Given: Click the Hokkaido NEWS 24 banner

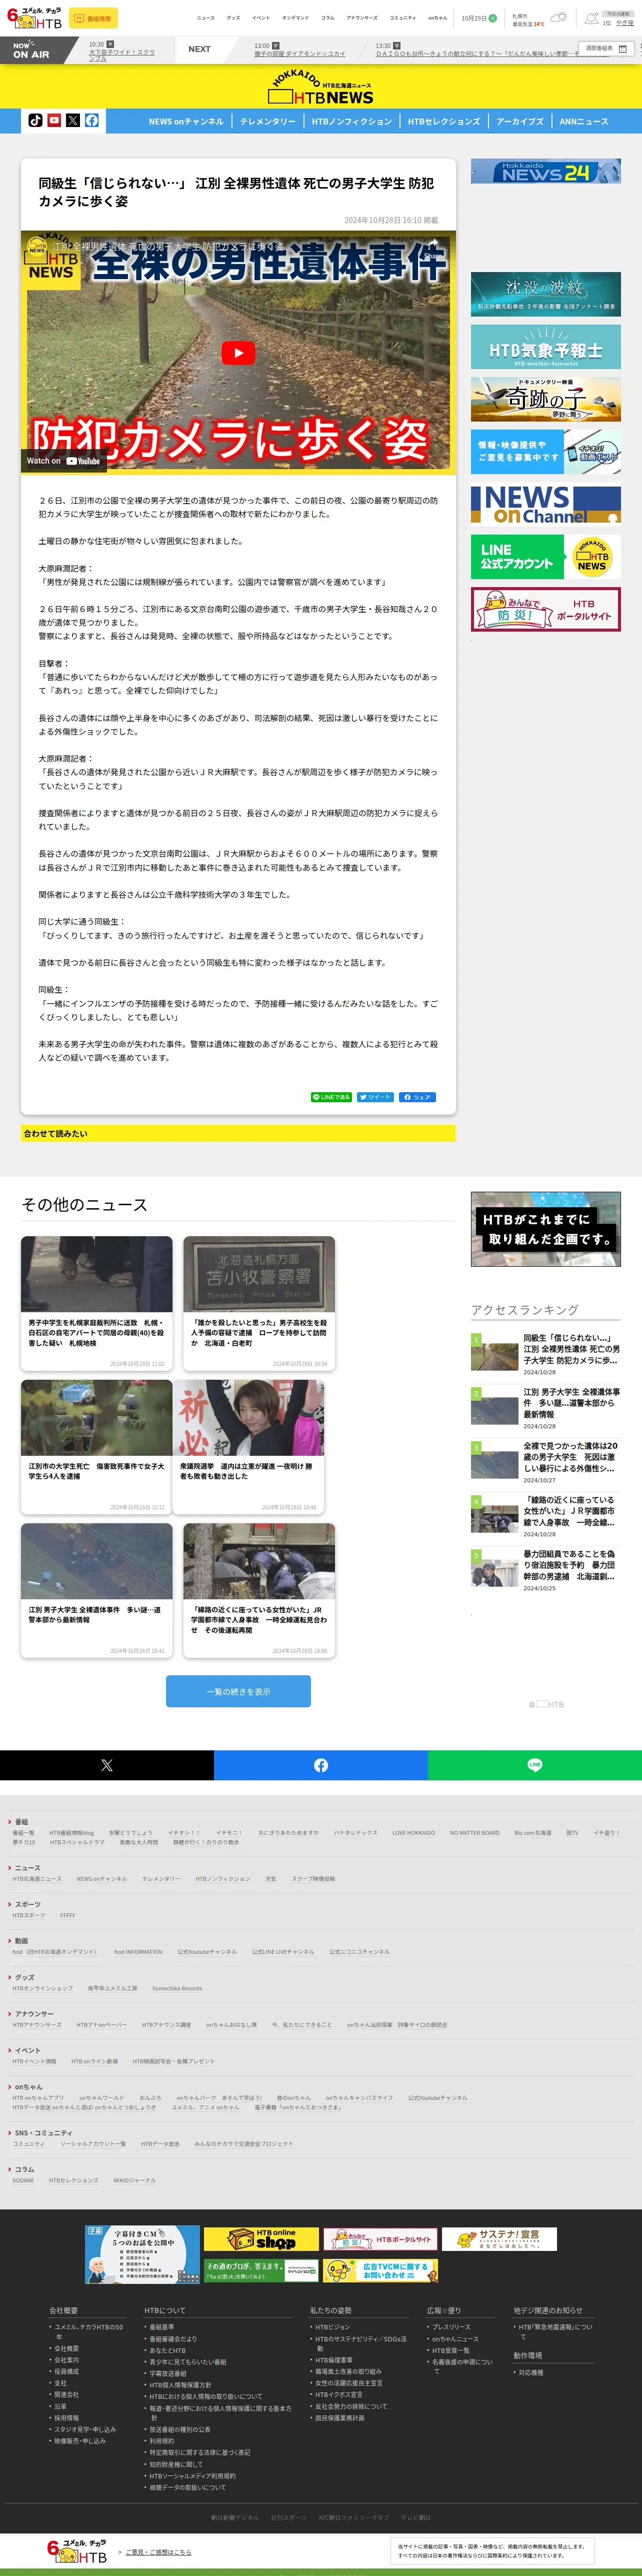Looking at the screenshot, I should tap(546, 171).
